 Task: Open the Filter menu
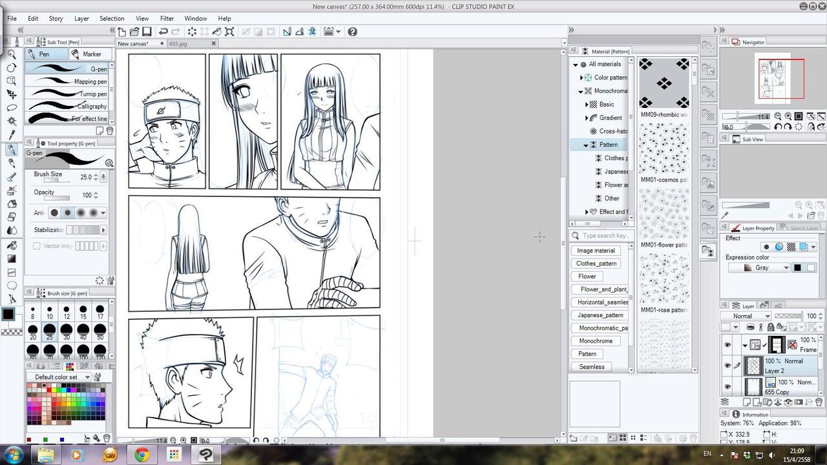click(x=167, y=19)
